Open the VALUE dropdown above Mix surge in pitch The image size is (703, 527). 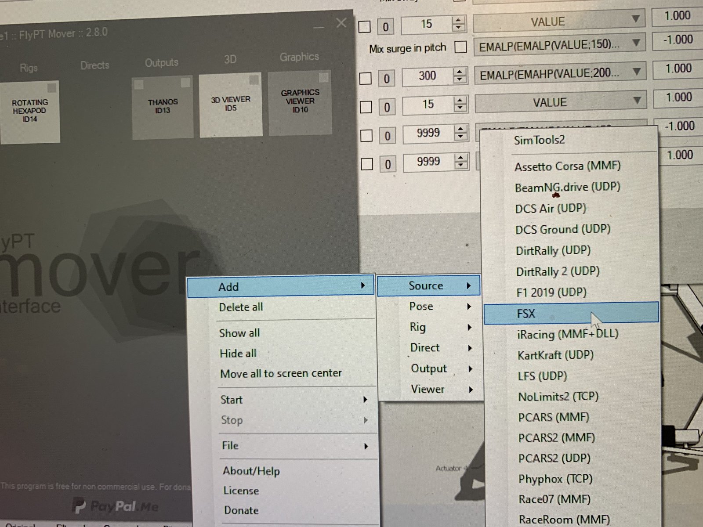(x=559, y=21)
